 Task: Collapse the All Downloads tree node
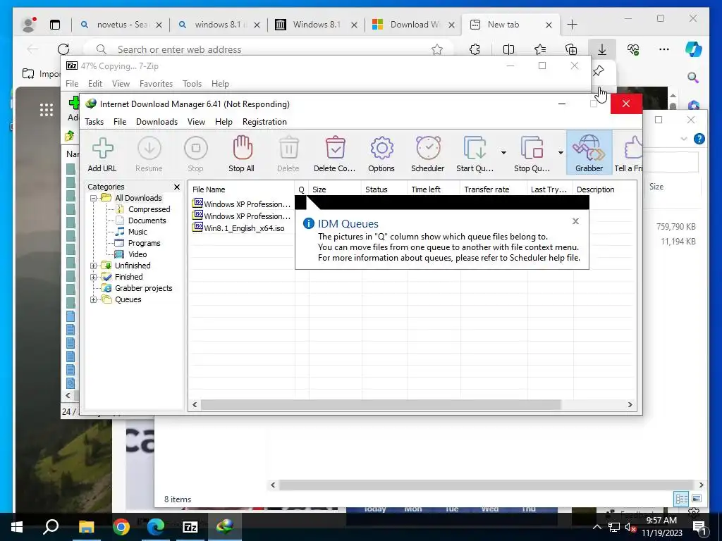pos(94,198)
